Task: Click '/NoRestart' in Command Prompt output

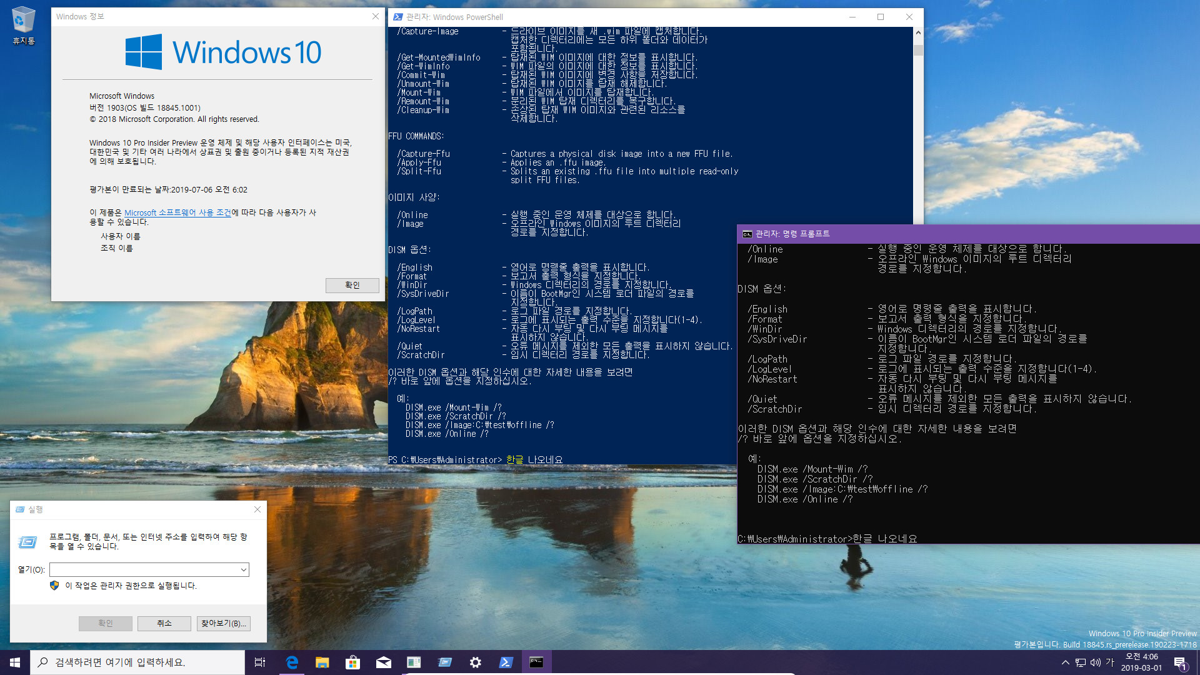Action: [x=772, y=379]
